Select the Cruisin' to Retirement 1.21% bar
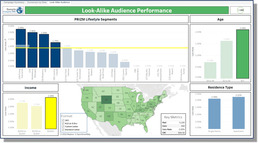 (79, 59)
